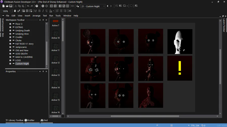The image size is (227, 127).
Task: Select the Paint brush tool
Action: tap(18, 11)
